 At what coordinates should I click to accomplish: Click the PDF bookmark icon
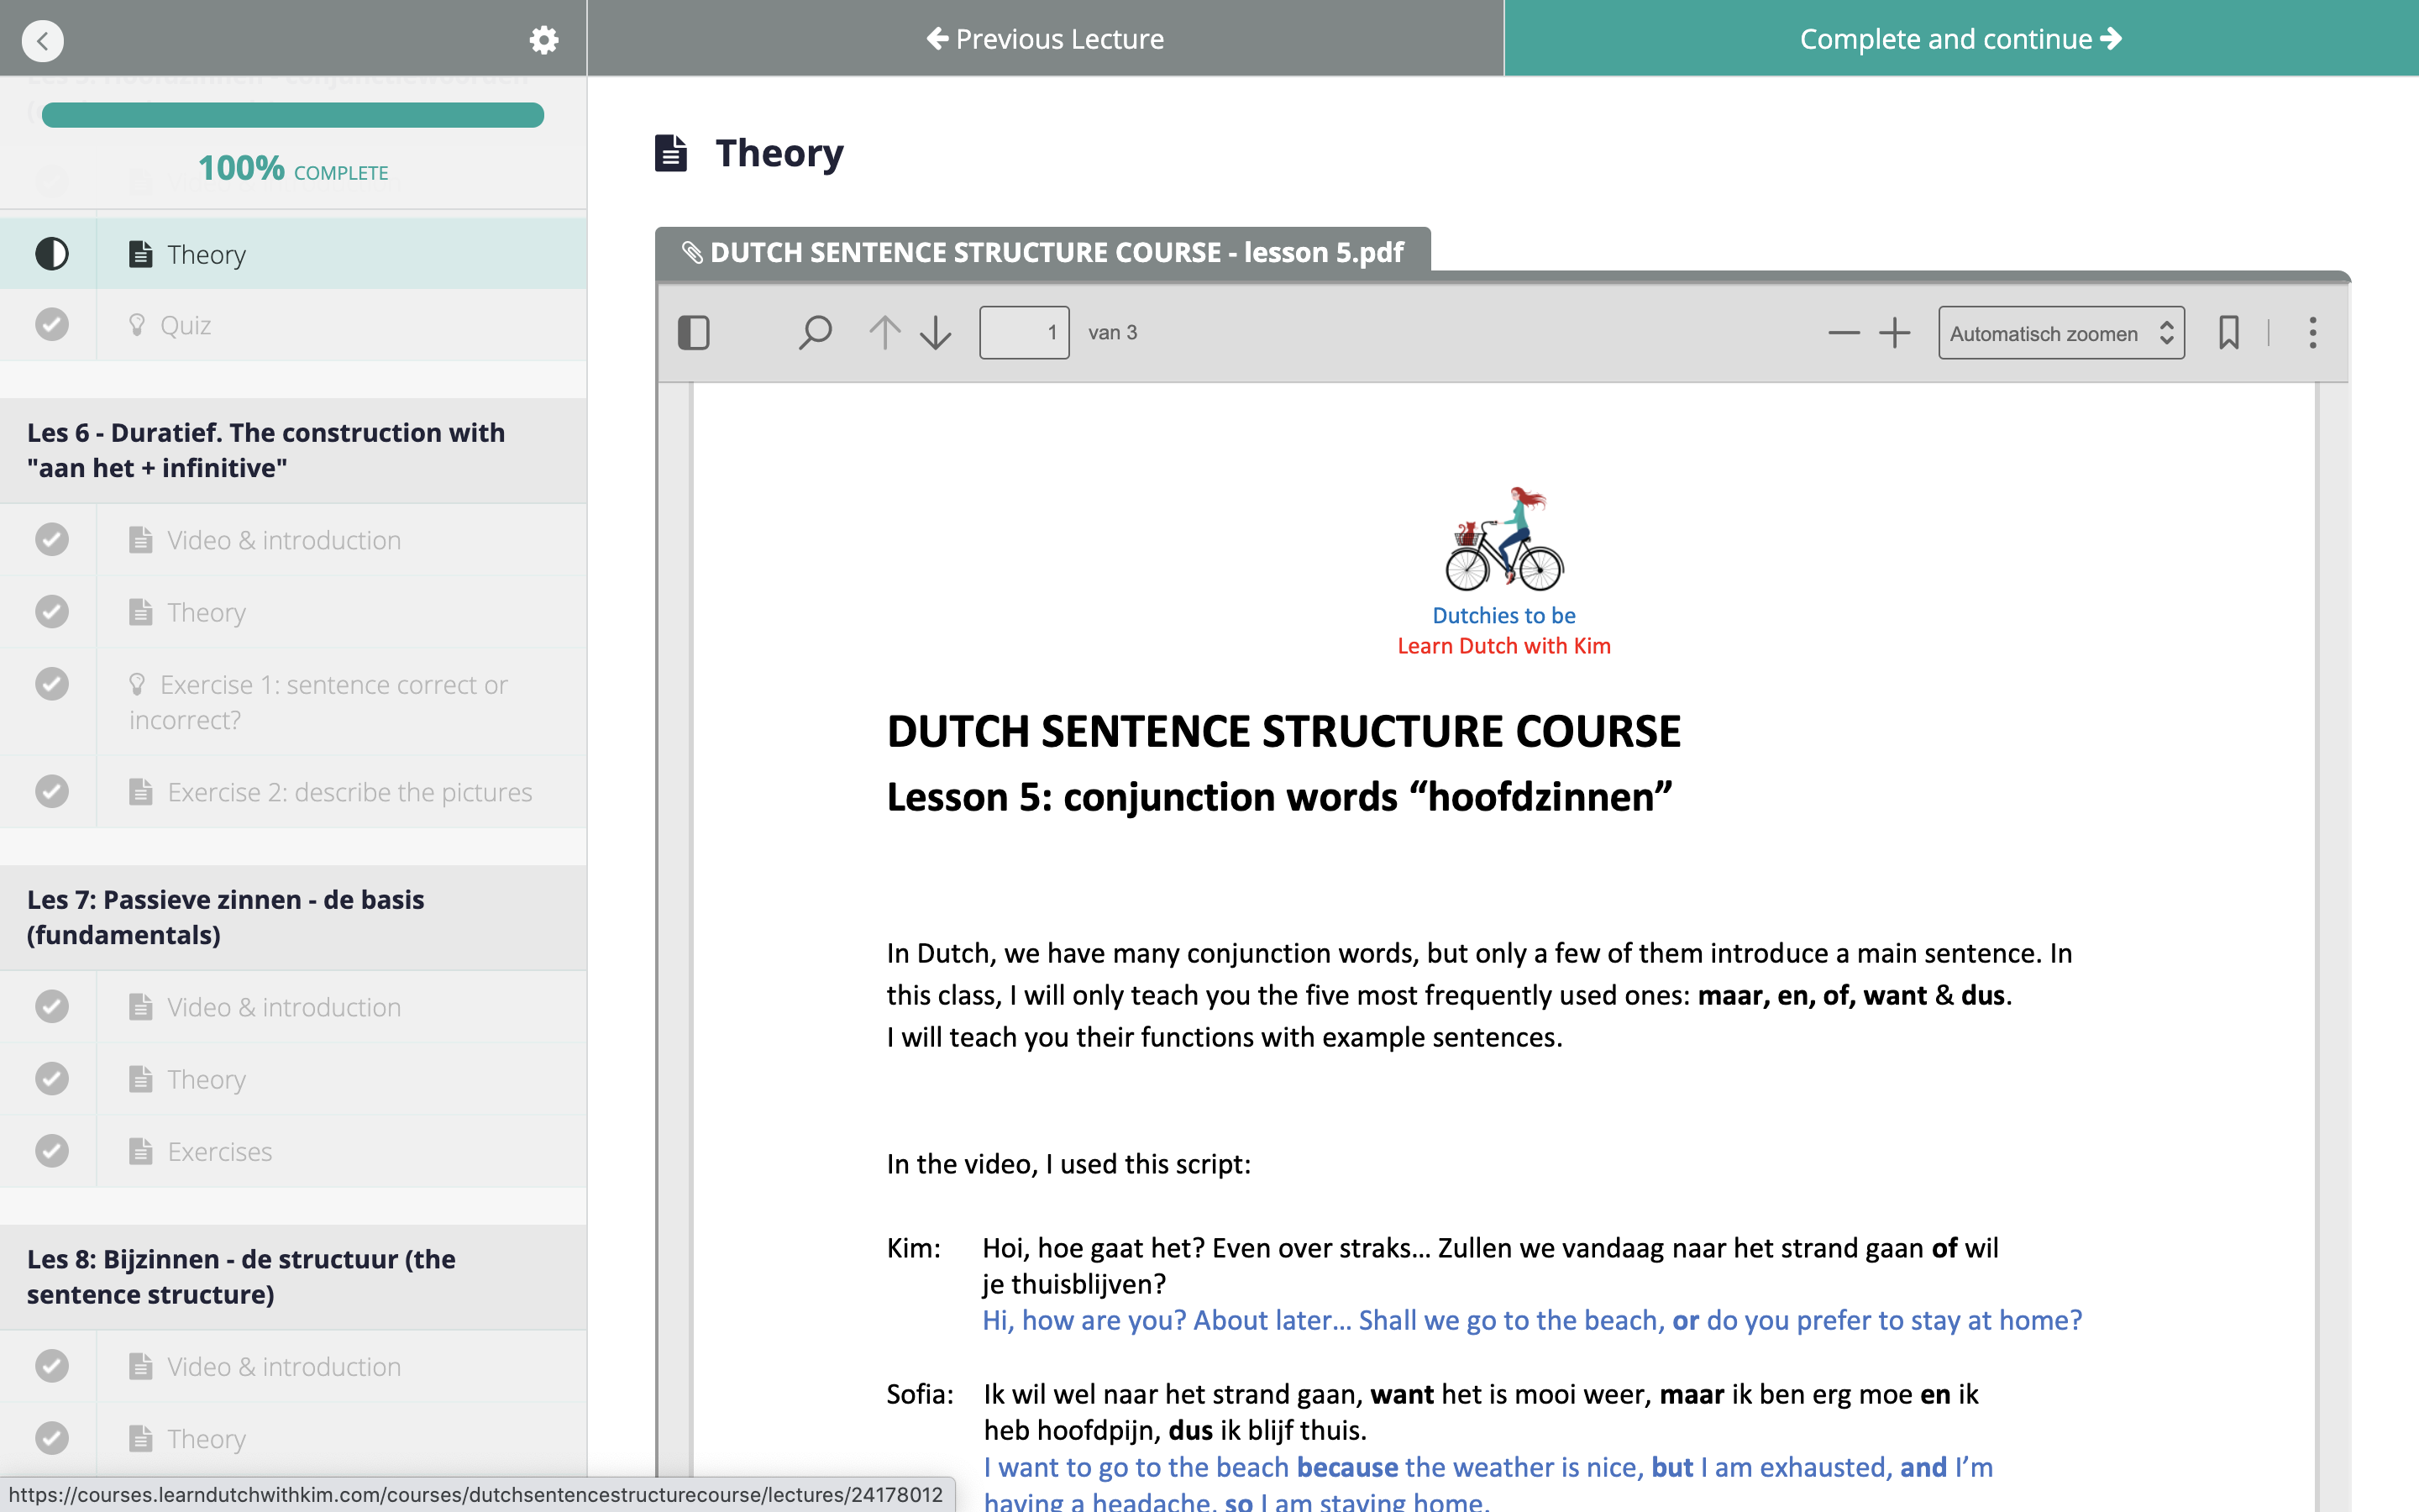point(2229,333)
